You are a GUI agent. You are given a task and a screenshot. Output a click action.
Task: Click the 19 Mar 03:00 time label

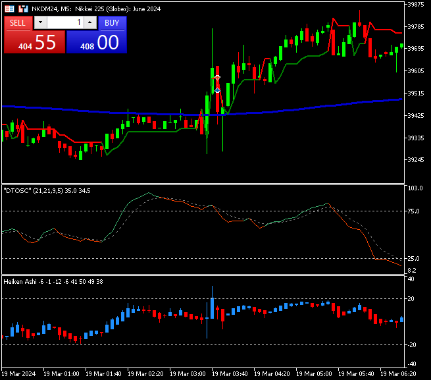(188, 374)
